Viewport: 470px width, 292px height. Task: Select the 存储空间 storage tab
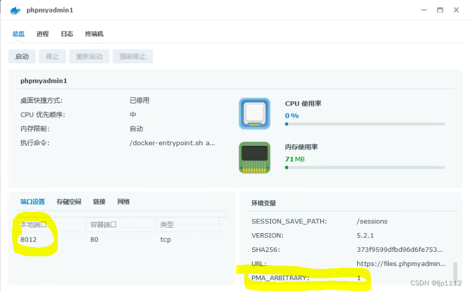pyautogui.click(x=69, y=202)
